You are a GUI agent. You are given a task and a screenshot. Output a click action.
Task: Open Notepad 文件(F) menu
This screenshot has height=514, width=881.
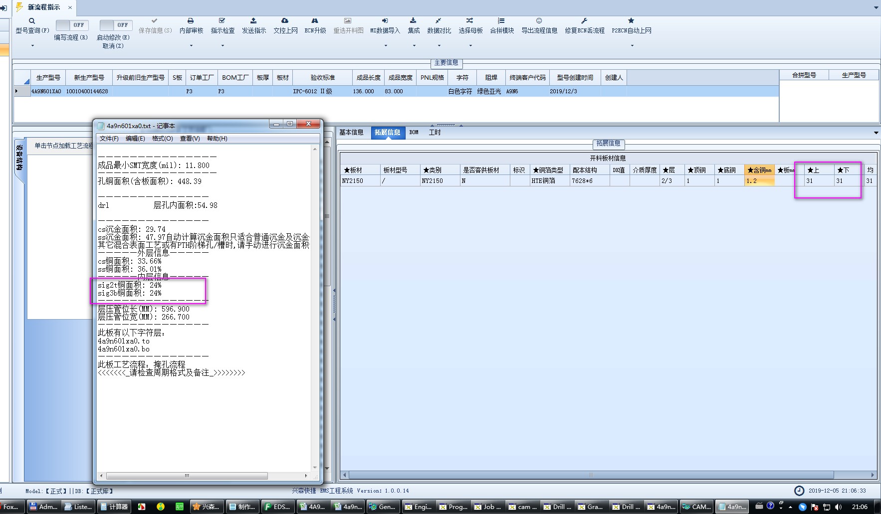point(109,139)
